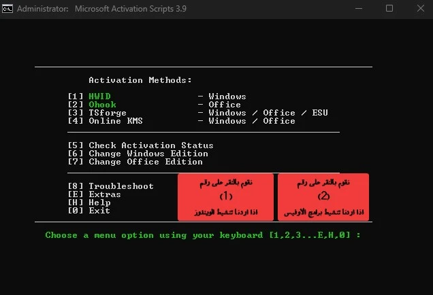
Task: Click the cmd icon in title bar
Action: pos(7,9)
